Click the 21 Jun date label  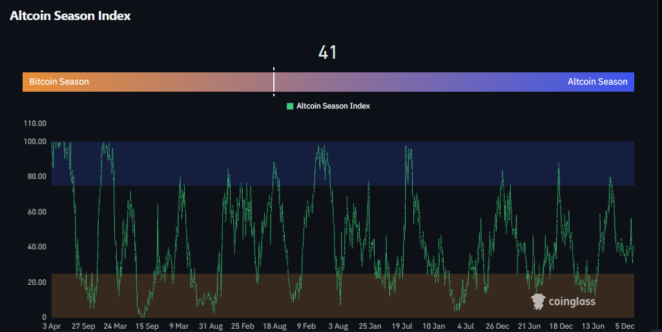point(529,326)
